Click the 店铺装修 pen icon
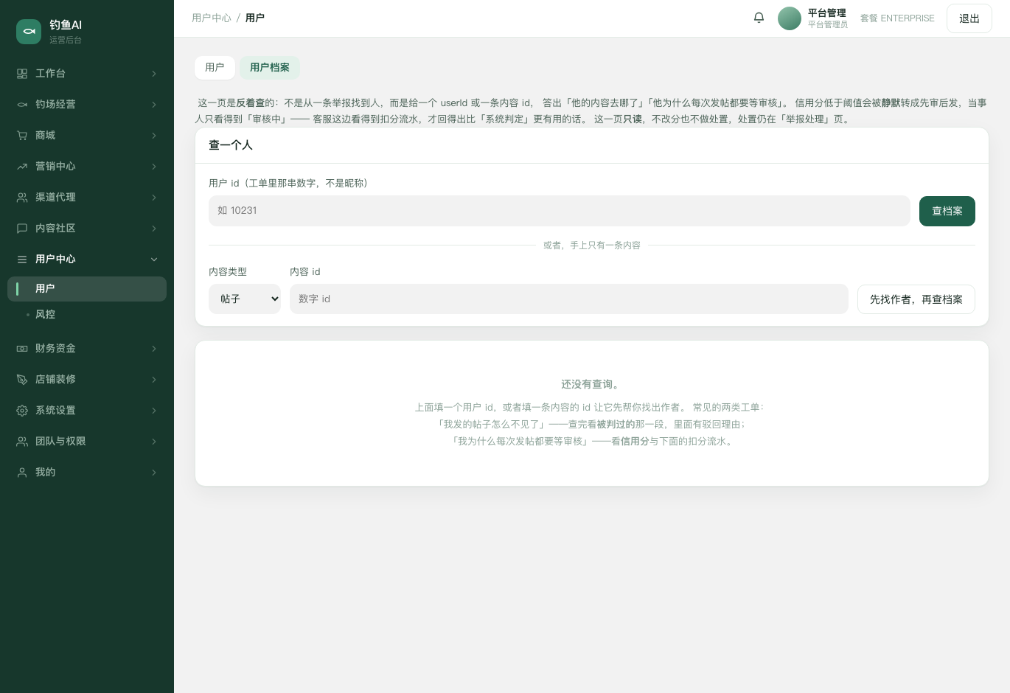The width and height of the screenshot is (1010, 693). click(x=22, y=380)
